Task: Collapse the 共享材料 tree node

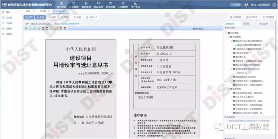Action: point(229,89)
